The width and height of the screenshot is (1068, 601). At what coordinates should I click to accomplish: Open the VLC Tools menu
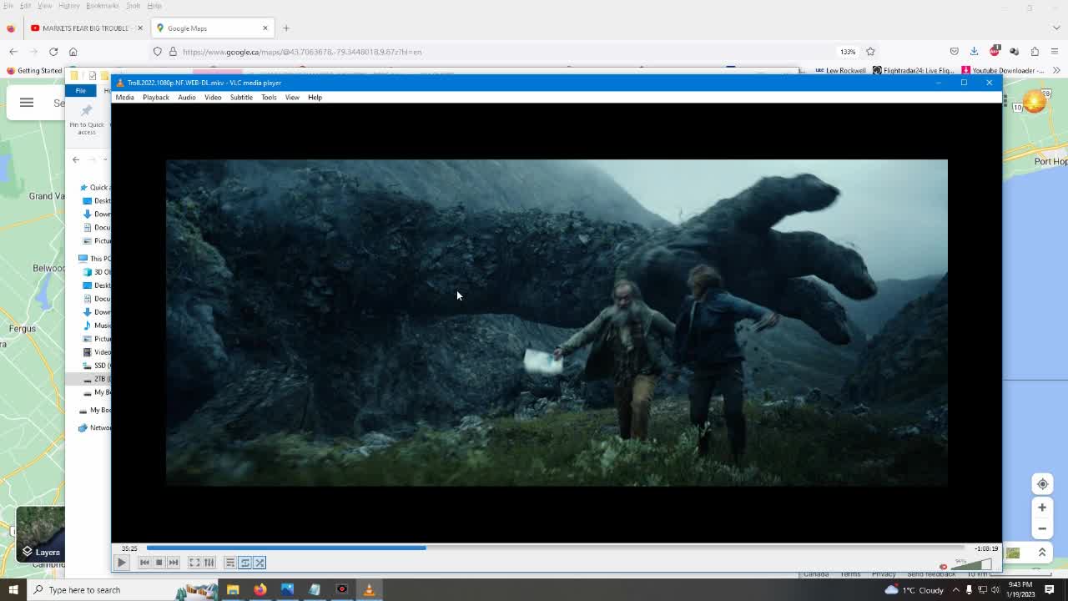point(269,98)
